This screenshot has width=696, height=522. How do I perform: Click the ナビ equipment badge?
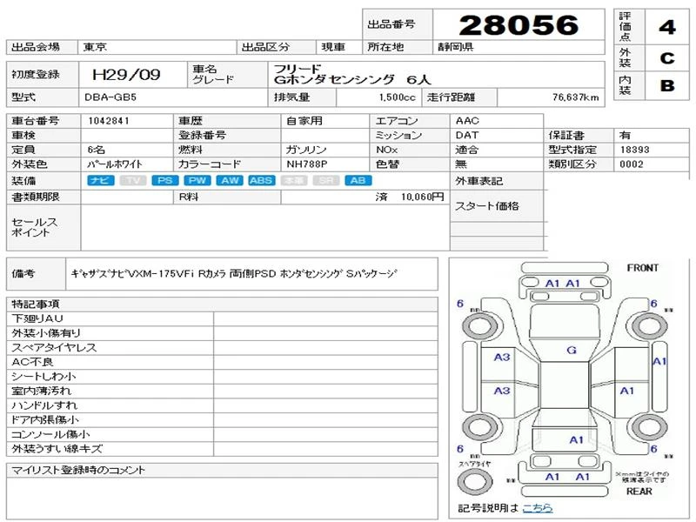click(x=101, y=180)
